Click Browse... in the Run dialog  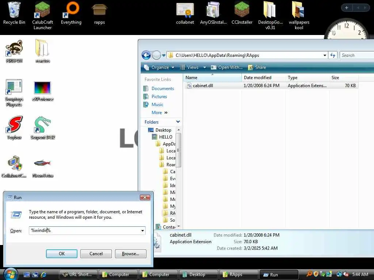point(130,254)
